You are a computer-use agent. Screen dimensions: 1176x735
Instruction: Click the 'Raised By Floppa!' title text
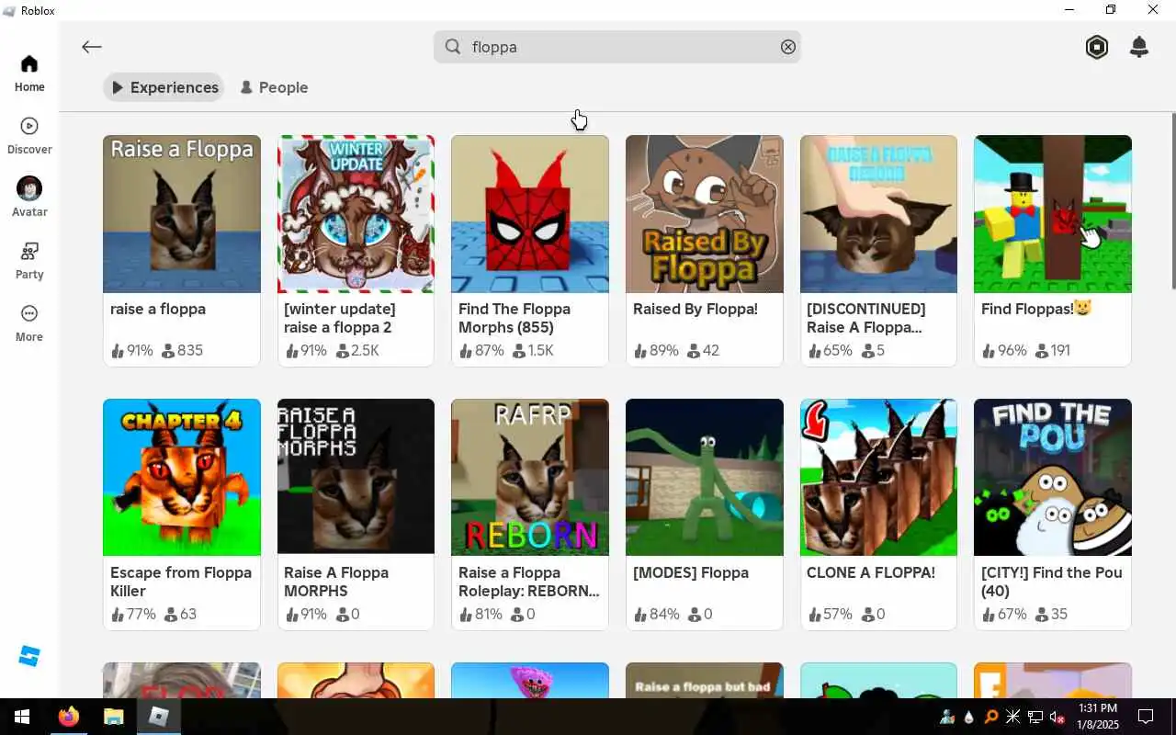[695, 310]
